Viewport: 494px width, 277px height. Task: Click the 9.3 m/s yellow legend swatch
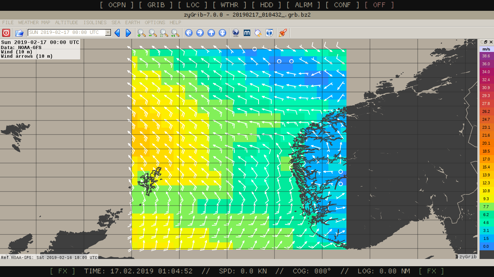click(x=486, y=199)
